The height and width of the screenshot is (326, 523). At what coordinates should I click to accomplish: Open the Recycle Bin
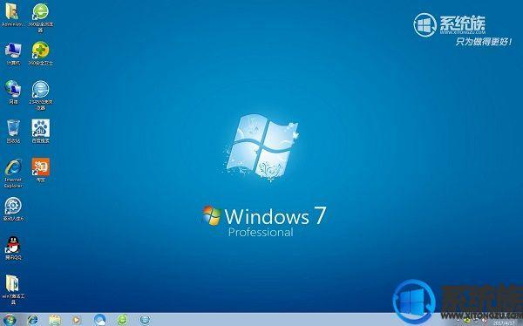[13, 131]
